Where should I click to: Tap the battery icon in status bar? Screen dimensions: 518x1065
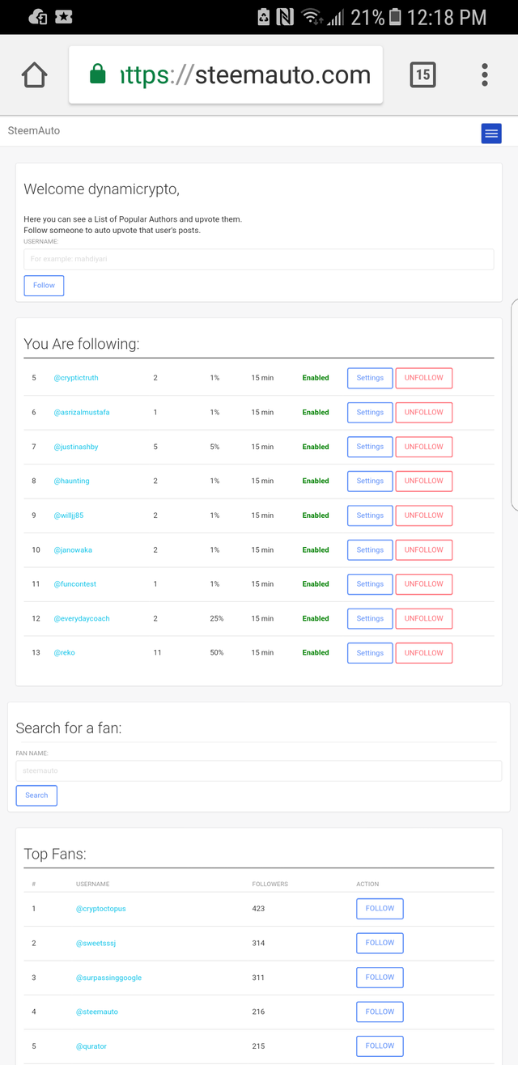(x=395, y=17)
